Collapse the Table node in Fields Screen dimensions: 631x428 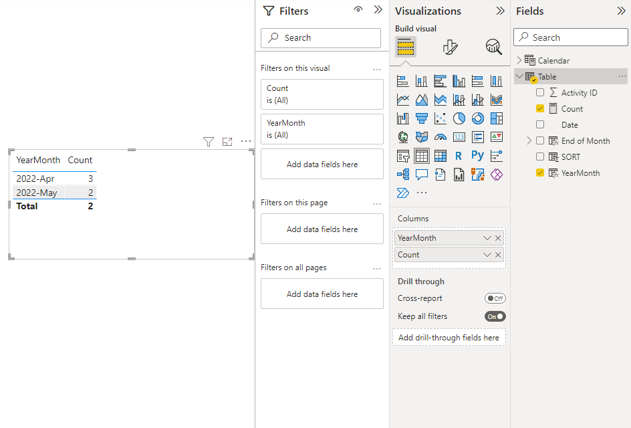519,76
